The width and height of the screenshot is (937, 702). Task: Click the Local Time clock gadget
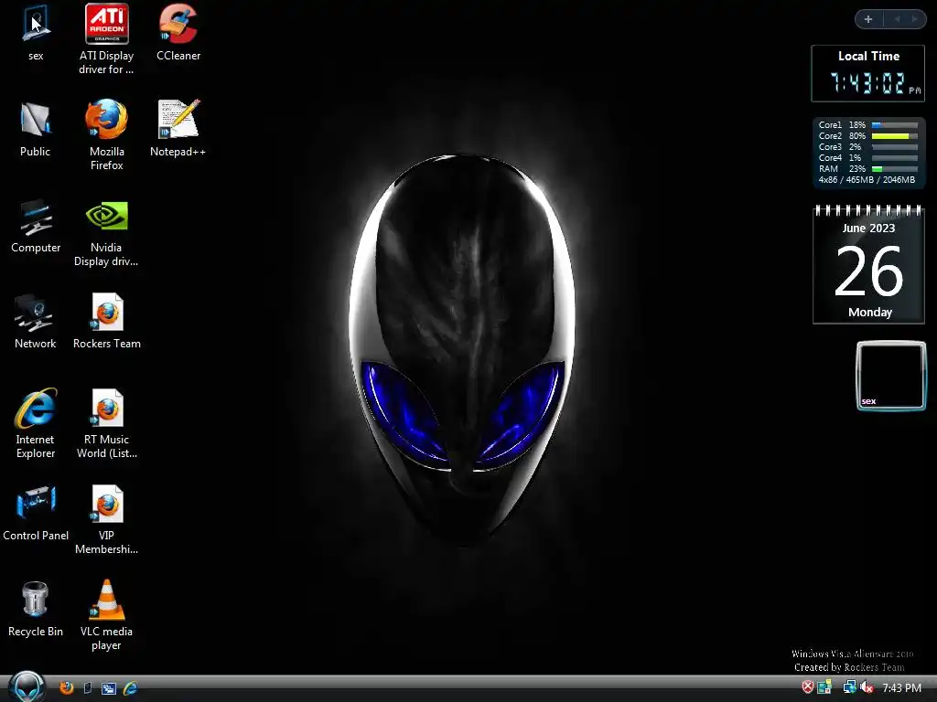(867, 73)
